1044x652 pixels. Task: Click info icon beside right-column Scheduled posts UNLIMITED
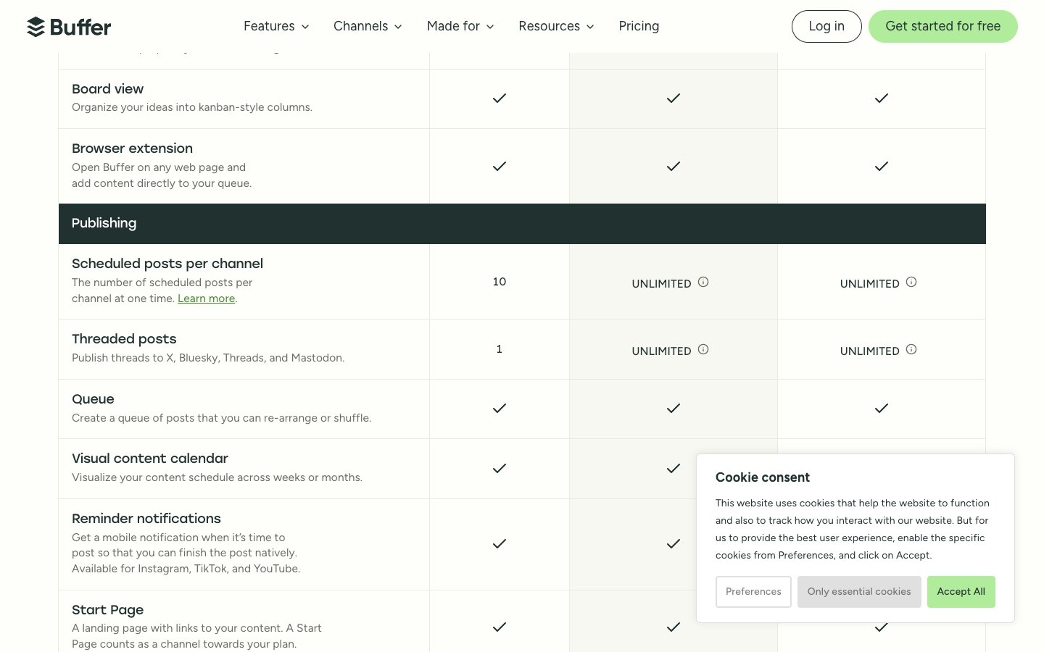(911, 283)
